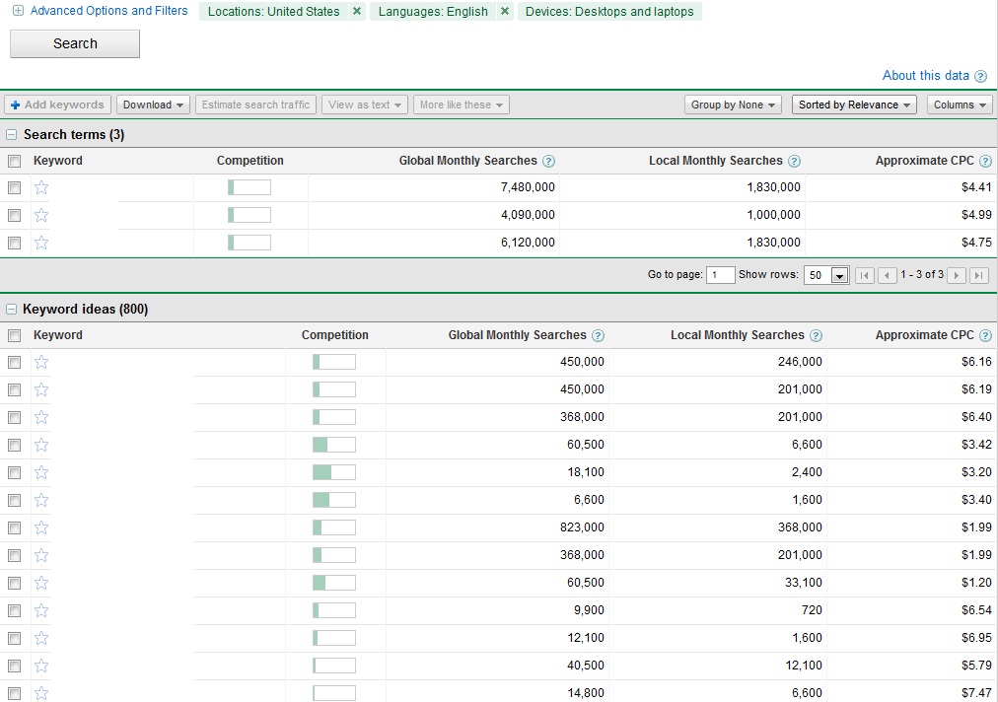Collapse the Keyword ideas section
The image size is (998, 702).
(x=12, y=310)
